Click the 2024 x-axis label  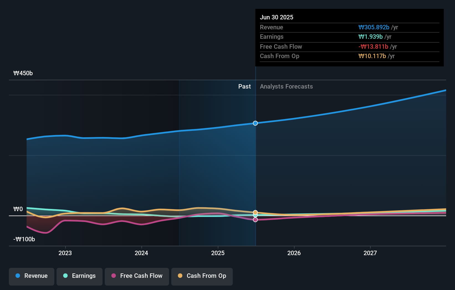tap(141, 253)
